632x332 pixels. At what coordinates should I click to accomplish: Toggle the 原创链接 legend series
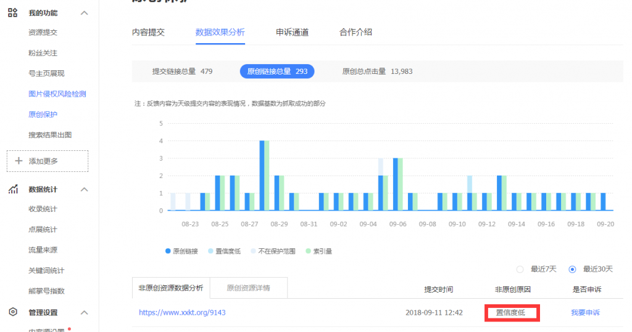click(181, 251)
